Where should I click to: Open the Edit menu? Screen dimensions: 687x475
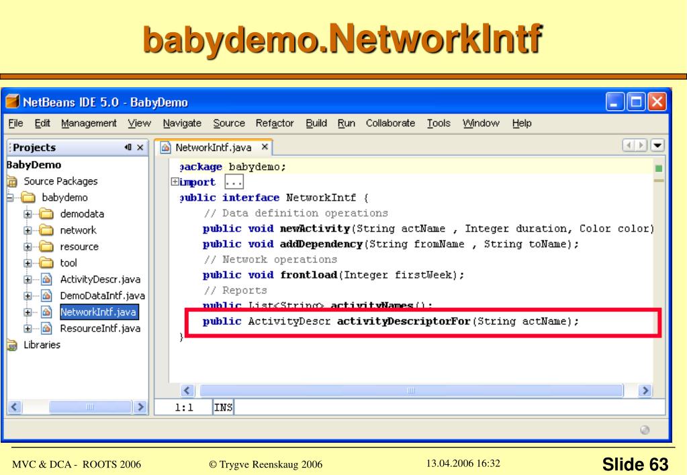42,123
